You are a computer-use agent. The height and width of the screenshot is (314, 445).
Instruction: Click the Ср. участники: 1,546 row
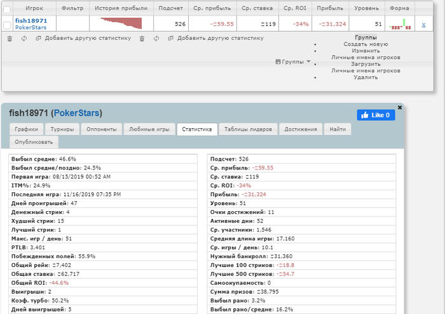[302, 230]
